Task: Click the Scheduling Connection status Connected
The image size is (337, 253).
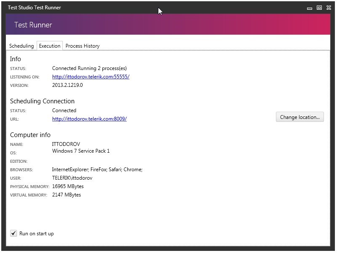Action: (64, 110)
